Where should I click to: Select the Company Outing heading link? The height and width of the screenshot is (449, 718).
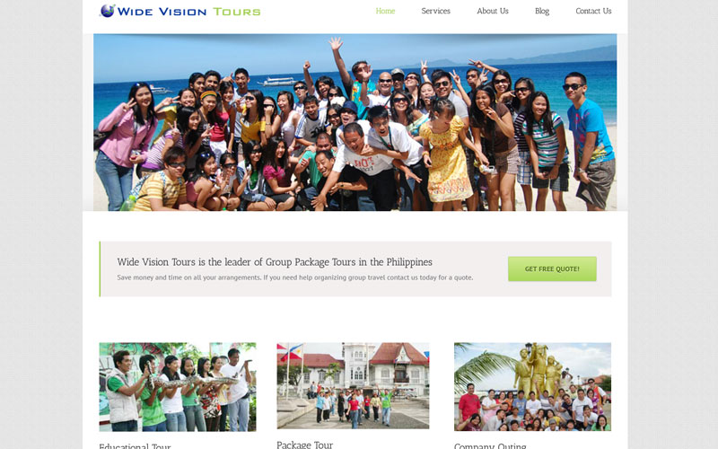click(x=490, y=445)
